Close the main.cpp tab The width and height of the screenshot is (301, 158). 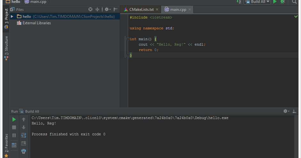(190, 9)
